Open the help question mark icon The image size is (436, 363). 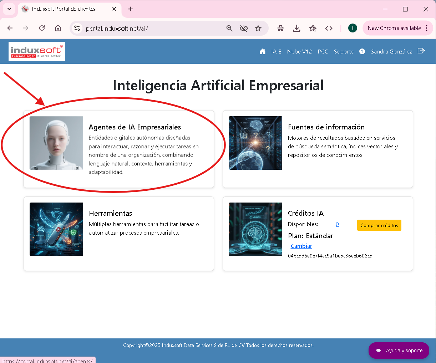[x=362, y=51]
